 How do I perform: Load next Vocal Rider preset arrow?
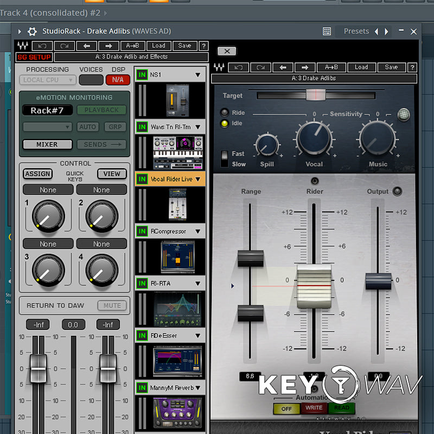point(305,67)
